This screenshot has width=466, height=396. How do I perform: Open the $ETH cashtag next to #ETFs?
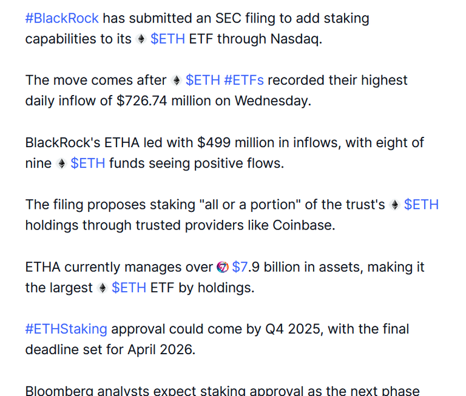[203, 81]
